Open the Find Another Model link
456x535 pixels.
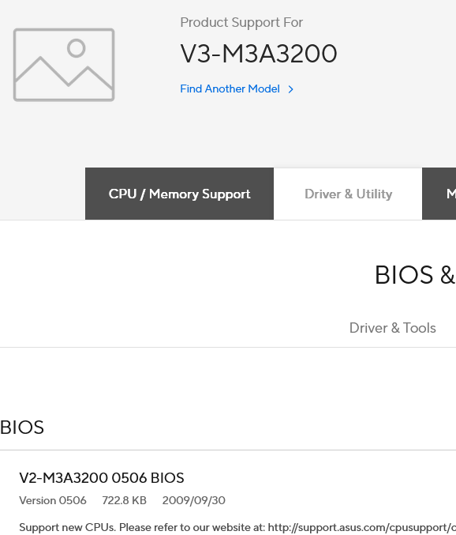tap(230, 89)
